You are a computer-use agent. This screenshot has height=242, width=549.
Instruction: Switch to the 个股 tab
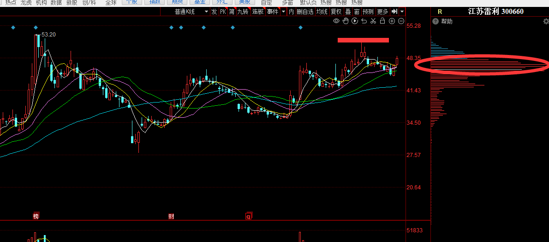(131, 2)
